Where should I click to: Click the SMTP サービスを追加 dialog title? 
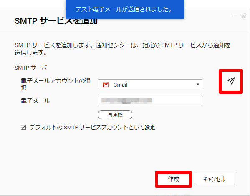pyautogui.click(x=56, y=21)
